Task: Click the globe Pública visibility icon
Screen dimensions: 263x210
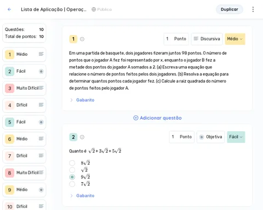Action: click(x=94, y=9)
